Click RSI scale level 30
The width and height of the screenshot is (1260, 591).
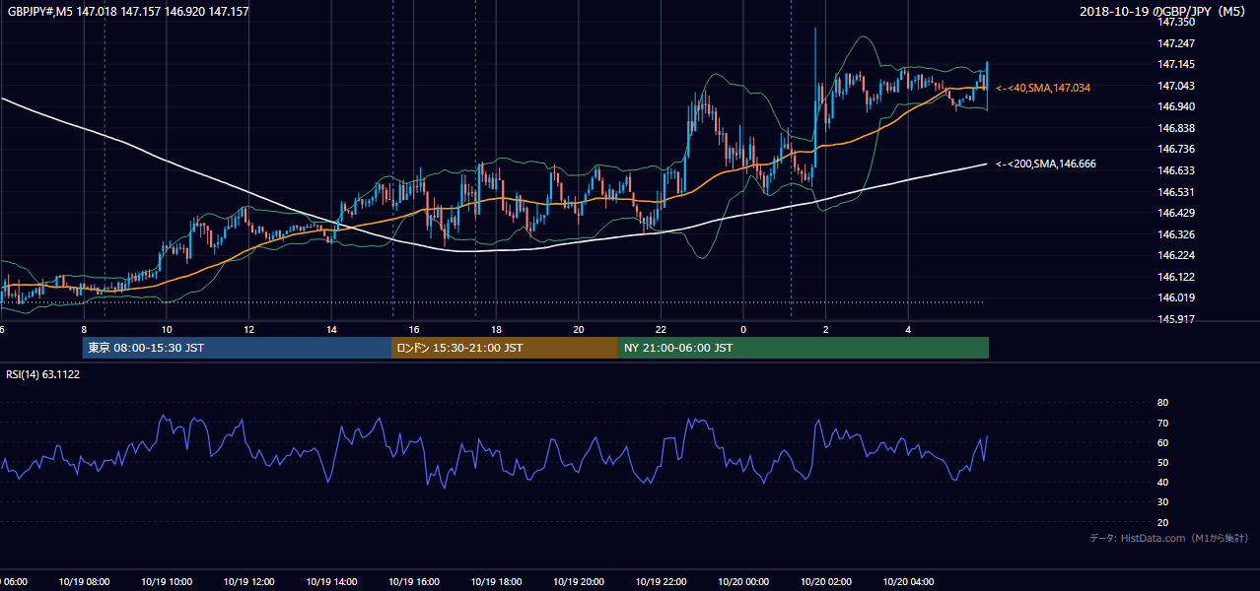click(x=1162, y=502)
